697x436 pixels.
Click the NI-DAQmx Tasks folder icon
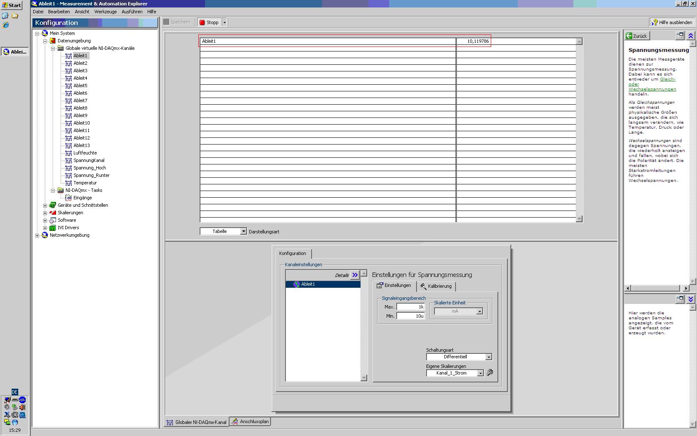coord(61,190)
